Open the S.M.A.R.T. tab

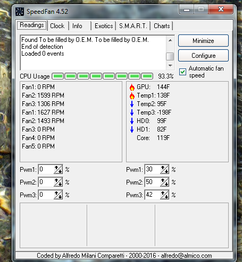pos(133,26)
